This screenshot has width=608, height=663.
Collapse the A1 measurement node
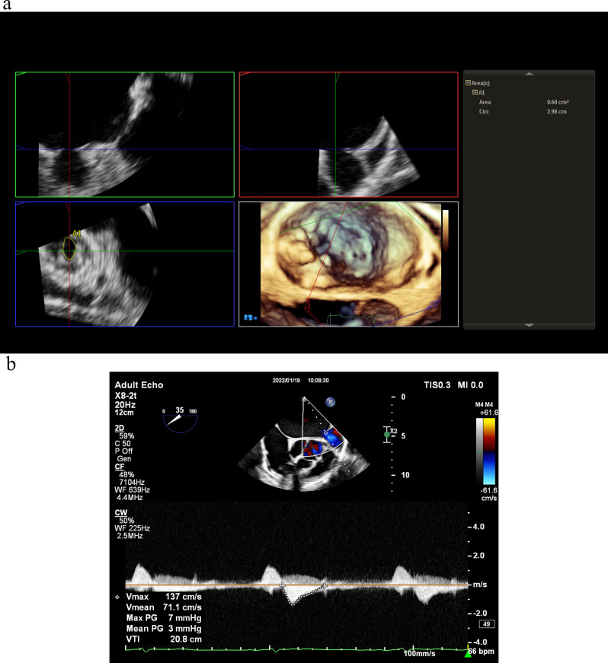[x=475, y=92]
